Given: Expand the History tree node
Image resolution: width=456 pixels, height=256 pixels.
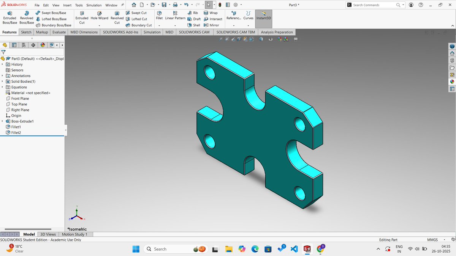Looking at the screenshot, I should 2,64.
